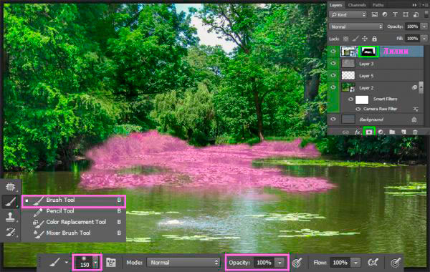Open the tool preset brush icon in options bar

(55, 262)
